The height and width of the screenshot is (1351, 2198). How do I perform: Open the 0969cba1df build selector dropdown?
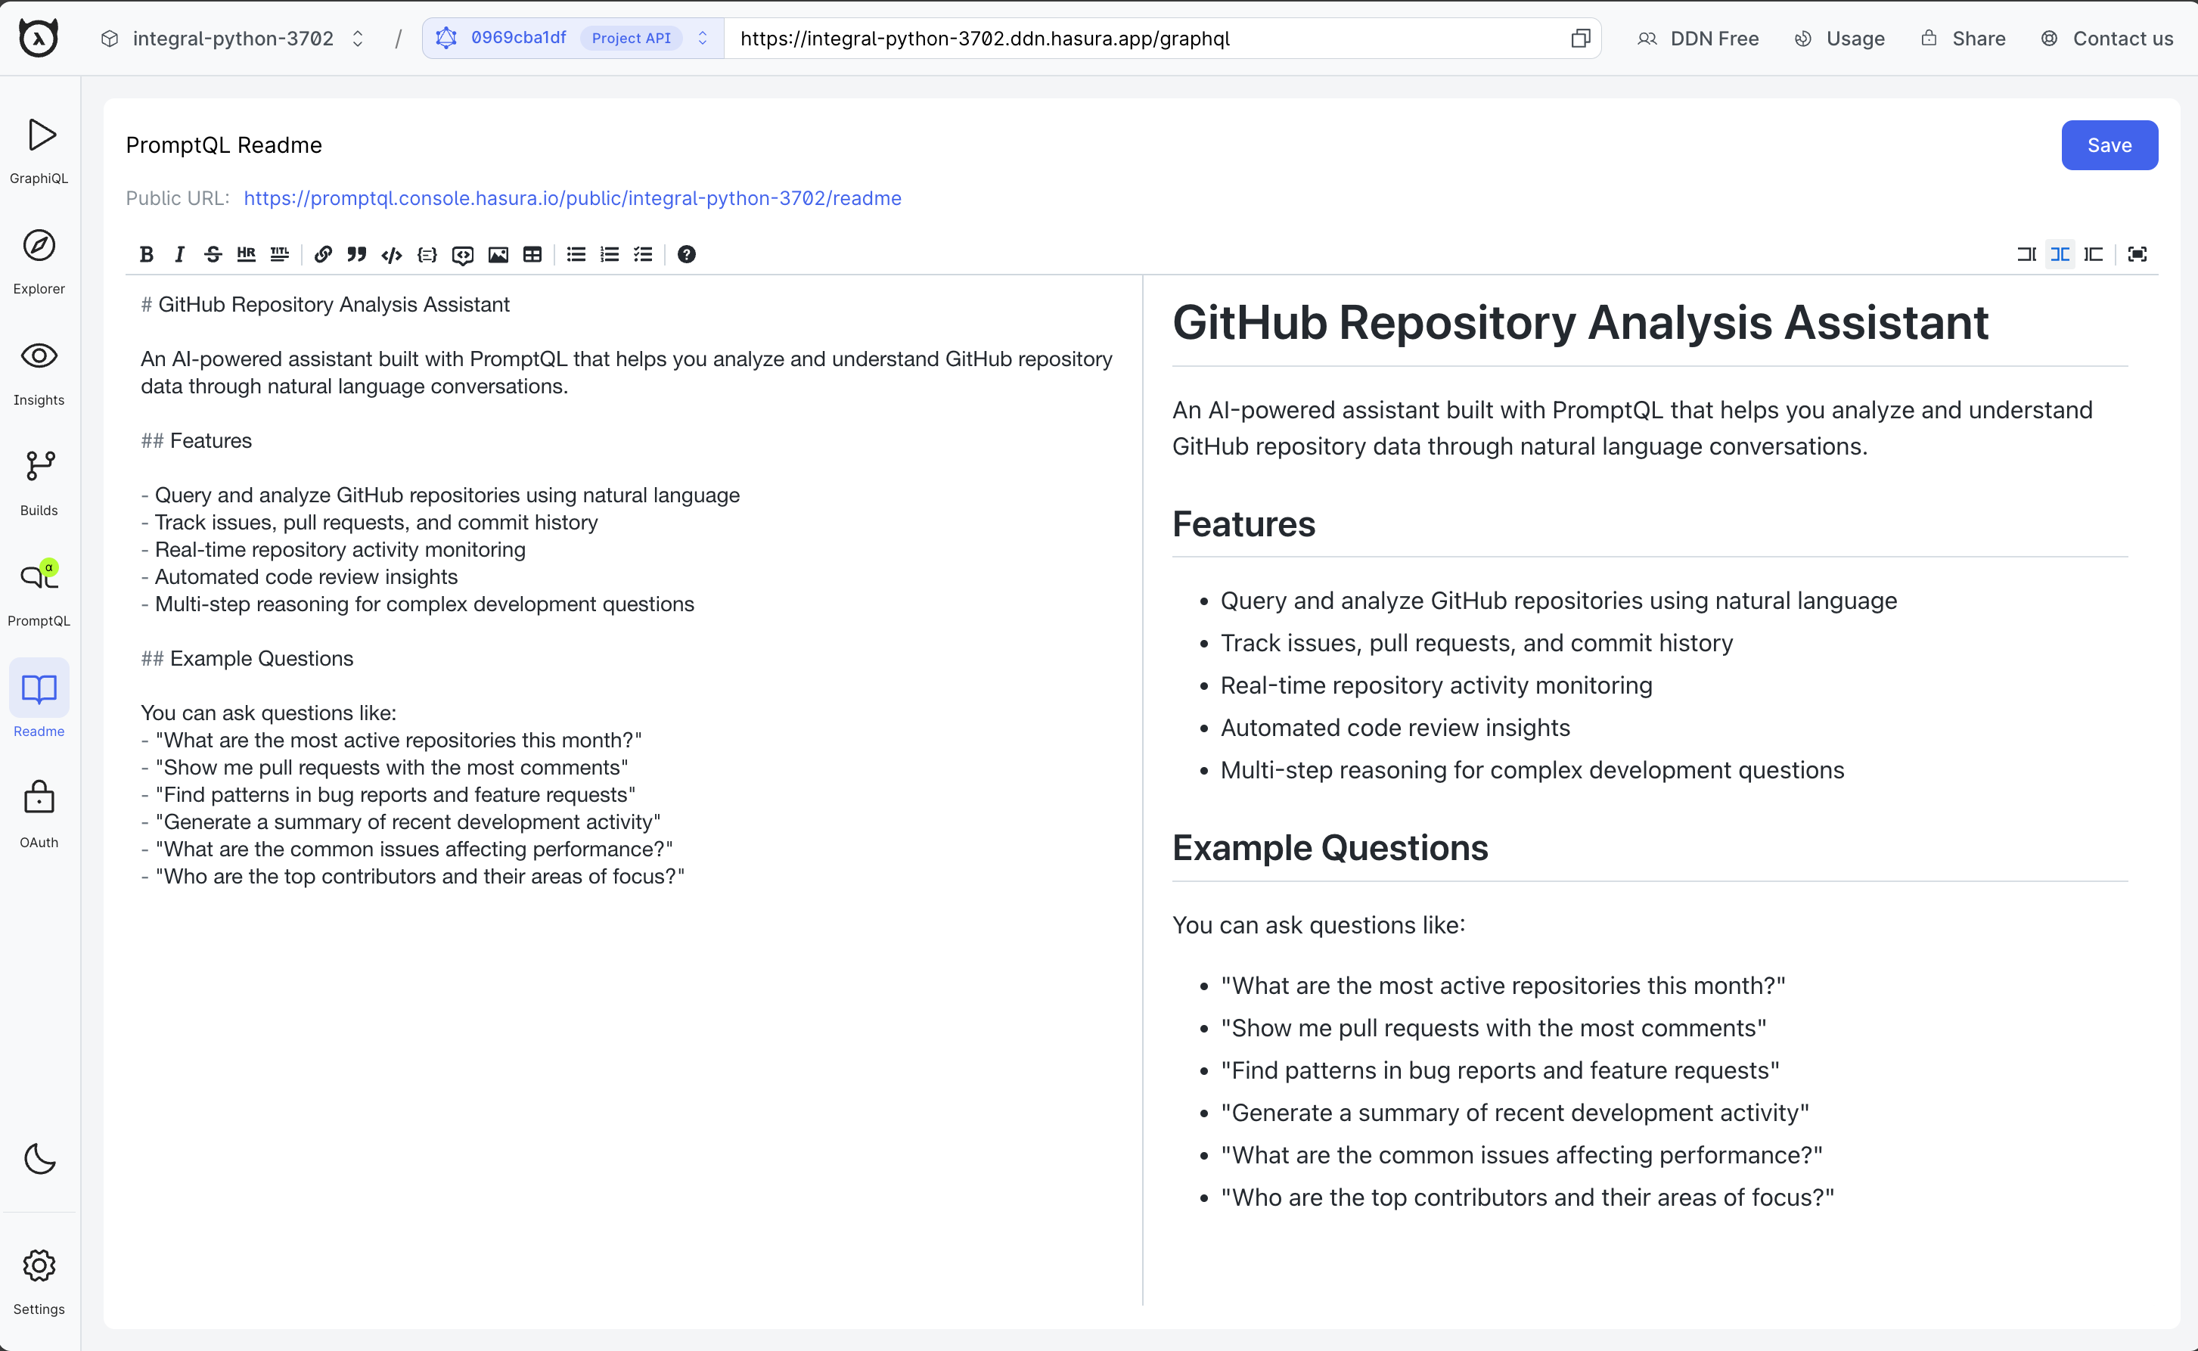pyautogui.click(x=703, y=39)
